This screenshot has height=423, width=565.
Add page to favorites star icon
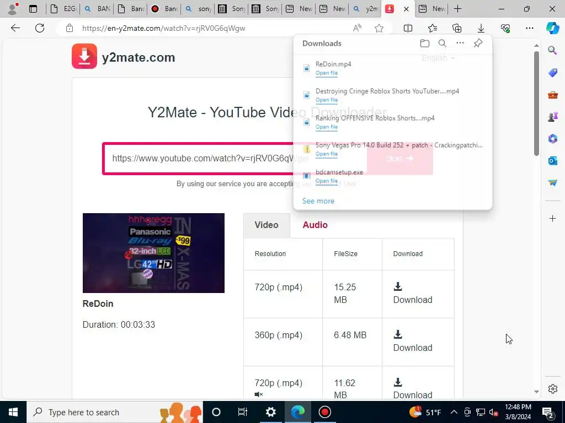(379, 28)
